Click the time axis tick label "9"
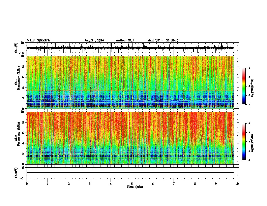Screen dimensions: 267x206 [x=216, y=184]
